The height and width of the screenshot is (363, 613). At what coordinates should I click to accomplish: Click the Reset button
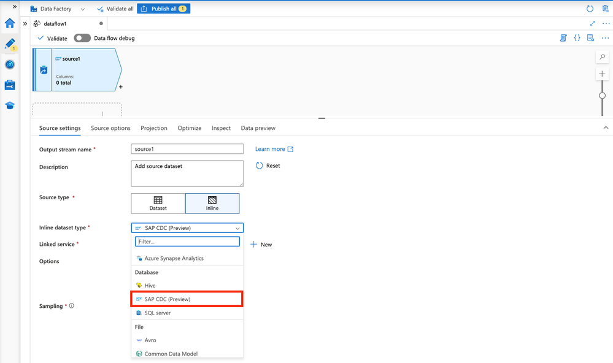coord(268,166)
